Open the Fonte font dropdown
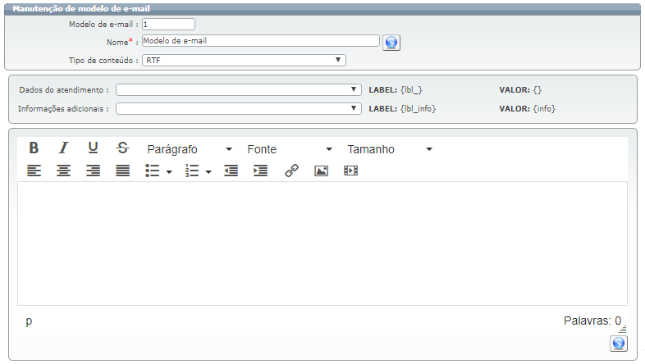Viewport: 645px width, 364px height. click(x=290, y=149)
